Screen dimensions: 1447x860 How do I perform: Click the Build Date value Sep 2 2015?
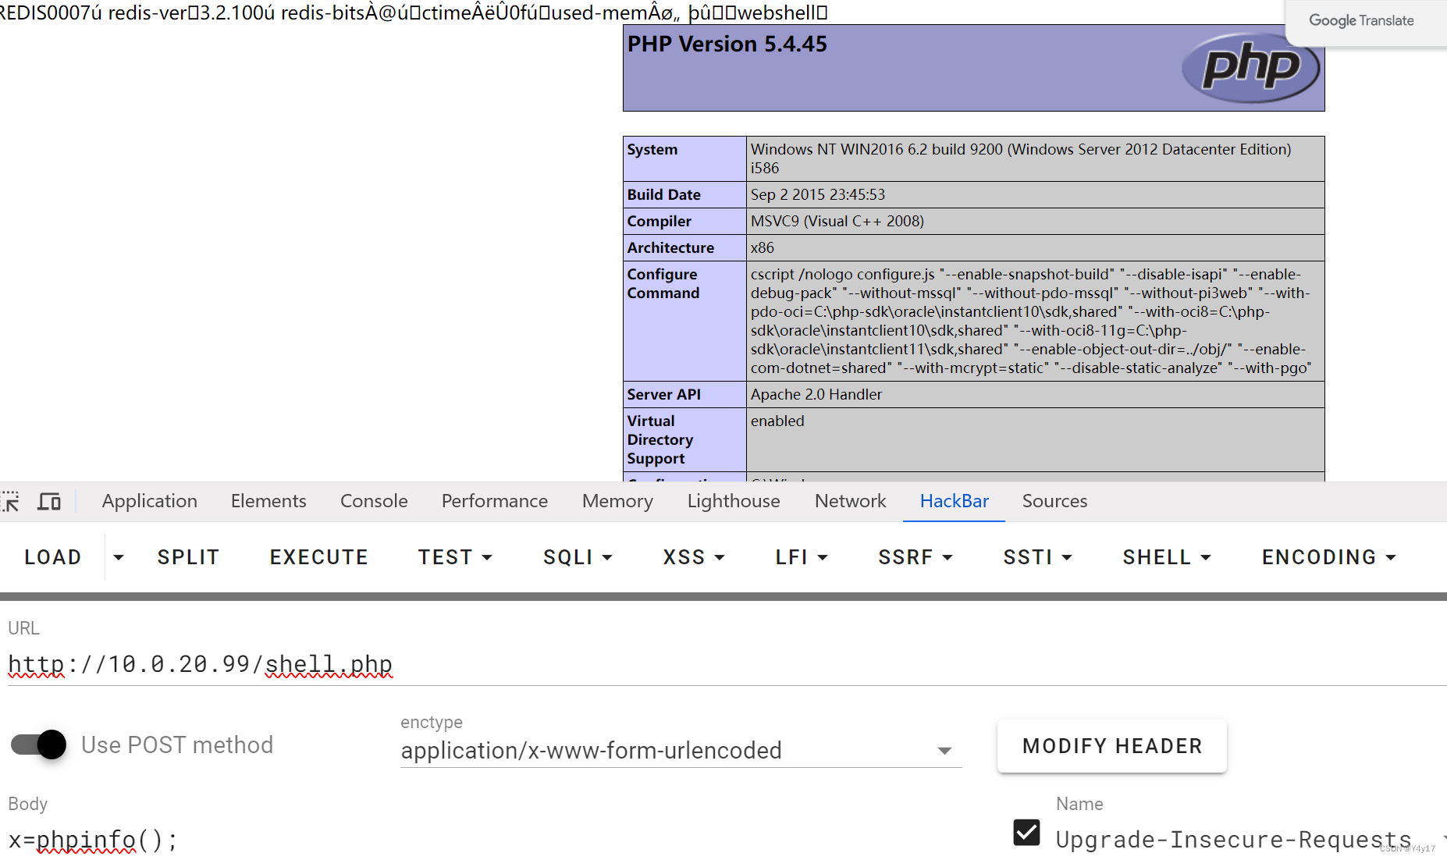tap(818, 194)
